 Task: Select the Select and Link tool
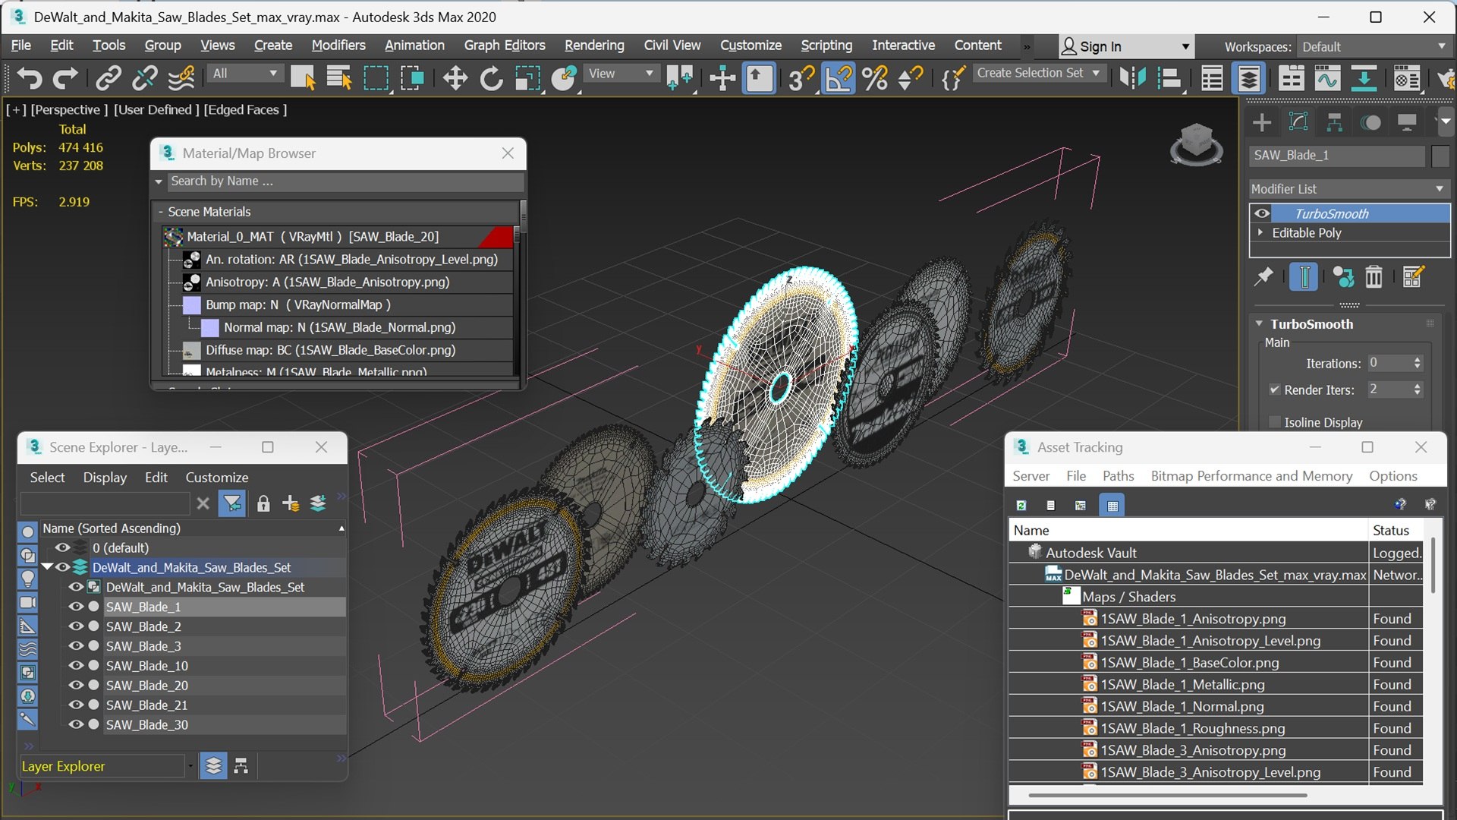point(109,77)
